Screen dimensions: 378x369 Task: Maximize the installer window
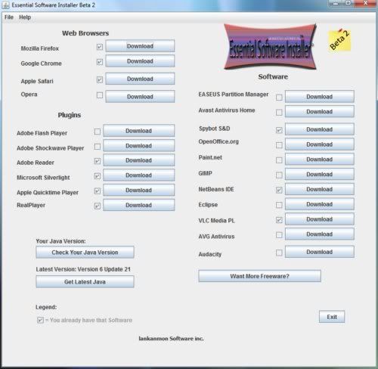click(x=349, y=3)
